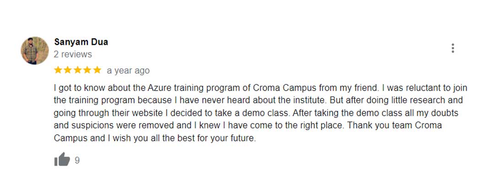Click the fourth yellow rating star

(87, 70)
